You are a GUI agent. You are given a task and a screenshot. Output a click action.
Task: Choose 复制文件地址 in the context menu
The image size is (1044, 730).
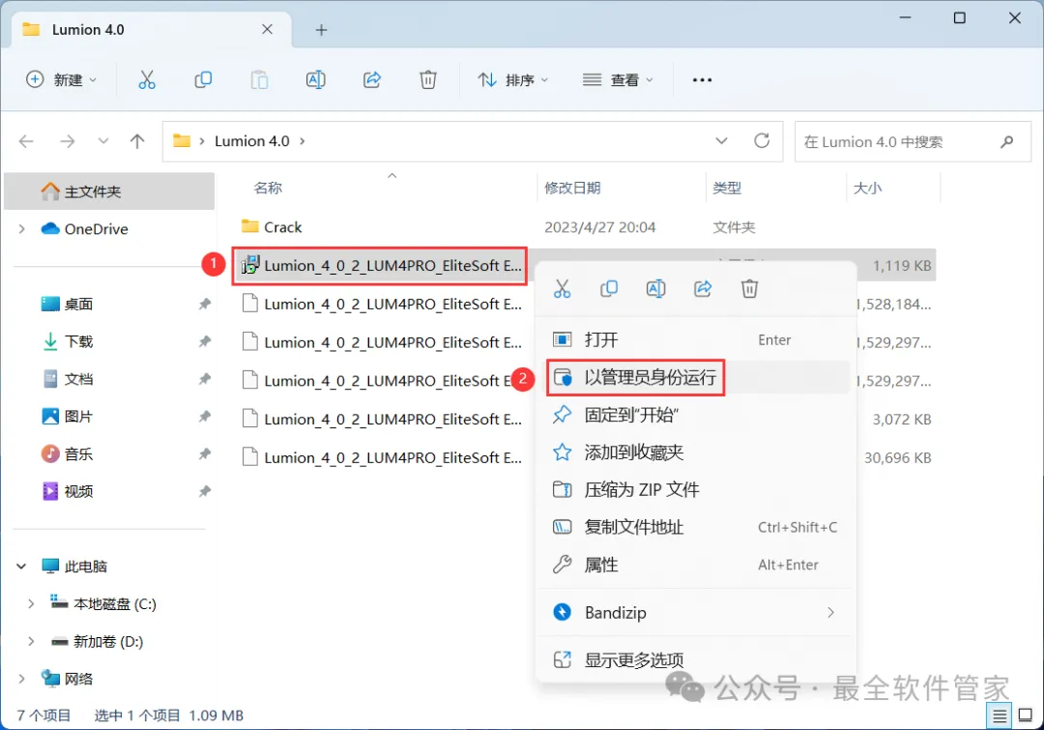tap(695, 527)
